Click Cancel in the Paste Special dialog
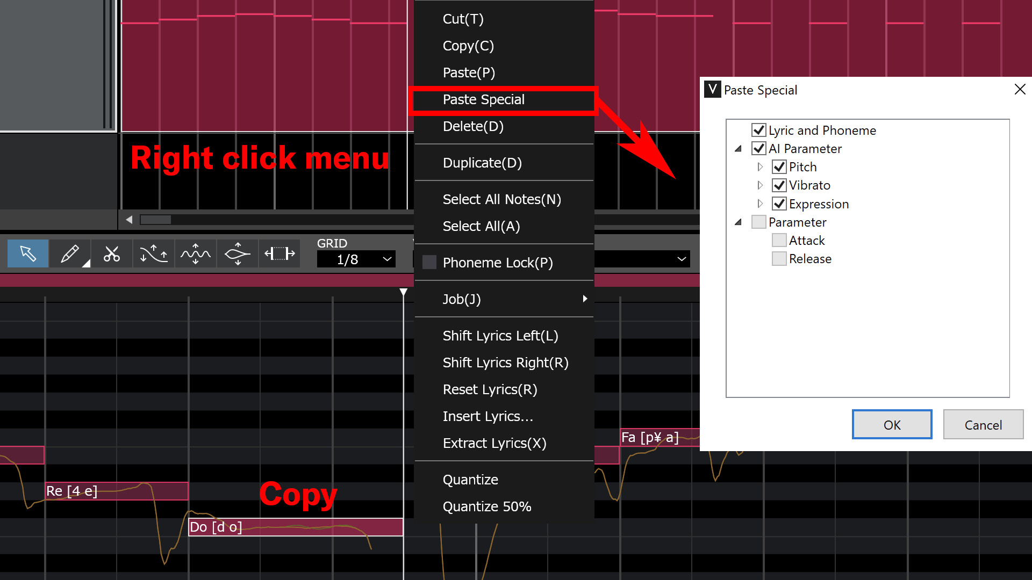The image size is (1032, 580). pyautogui.click(x=983, y=424)
